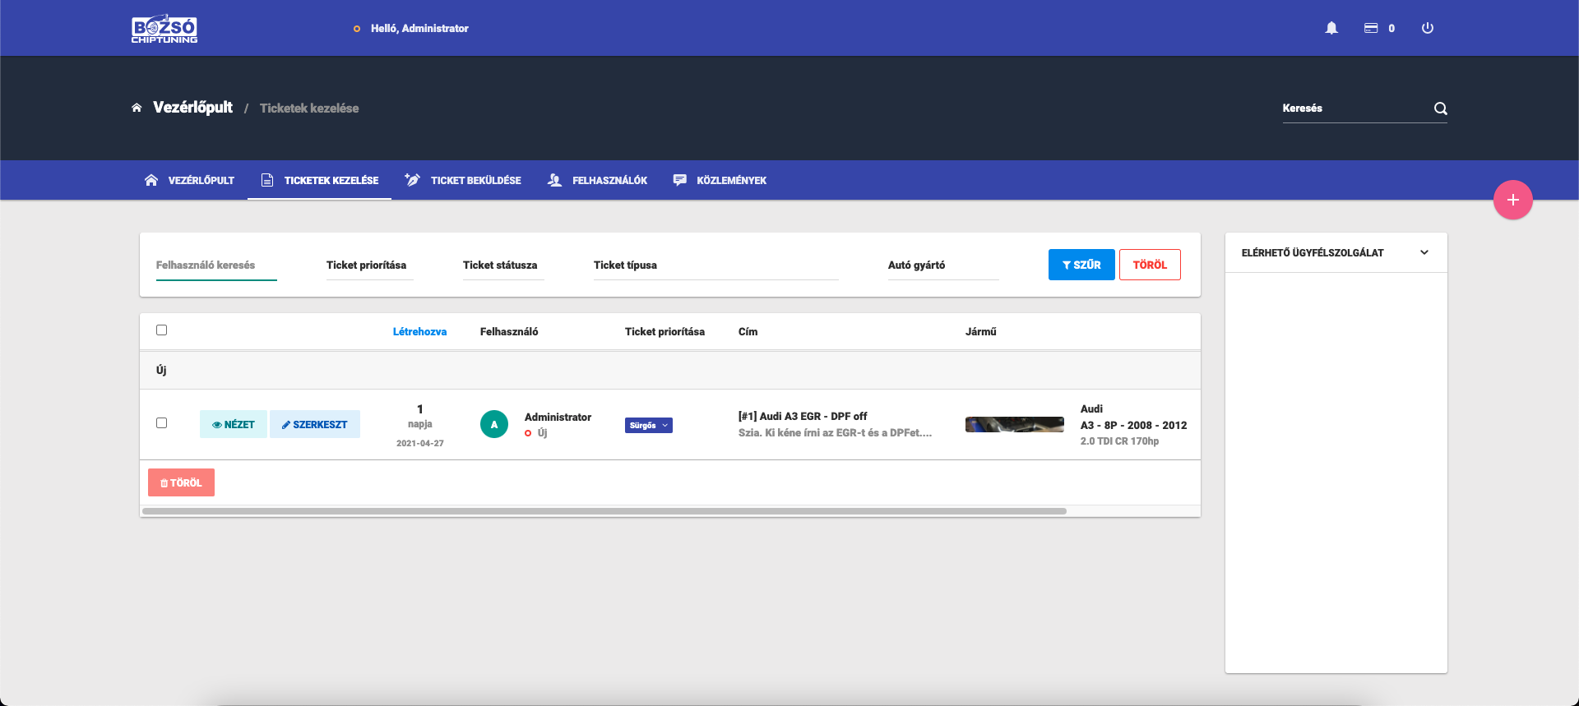Go to the Felhasználók tab
The height and width of the screenshot is (706, 1579).
coord(598,180)
